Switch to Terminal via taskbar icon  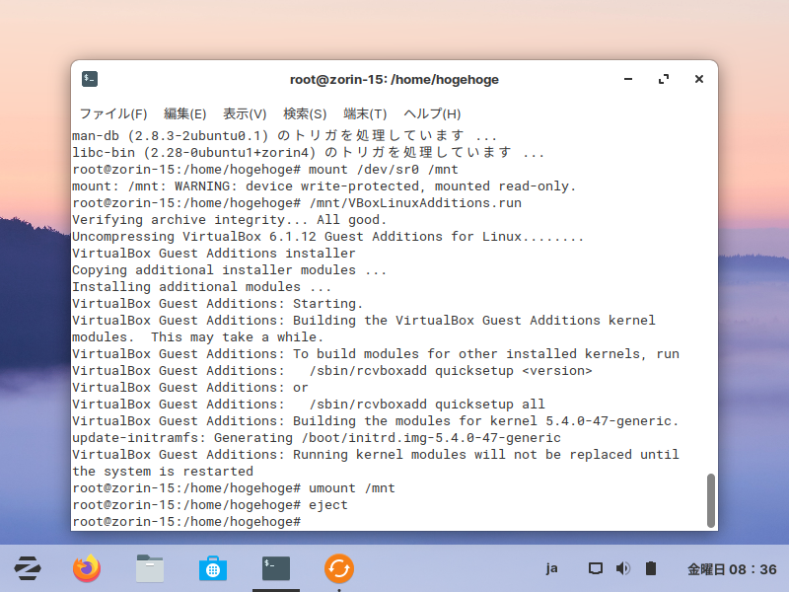(276, 568)
